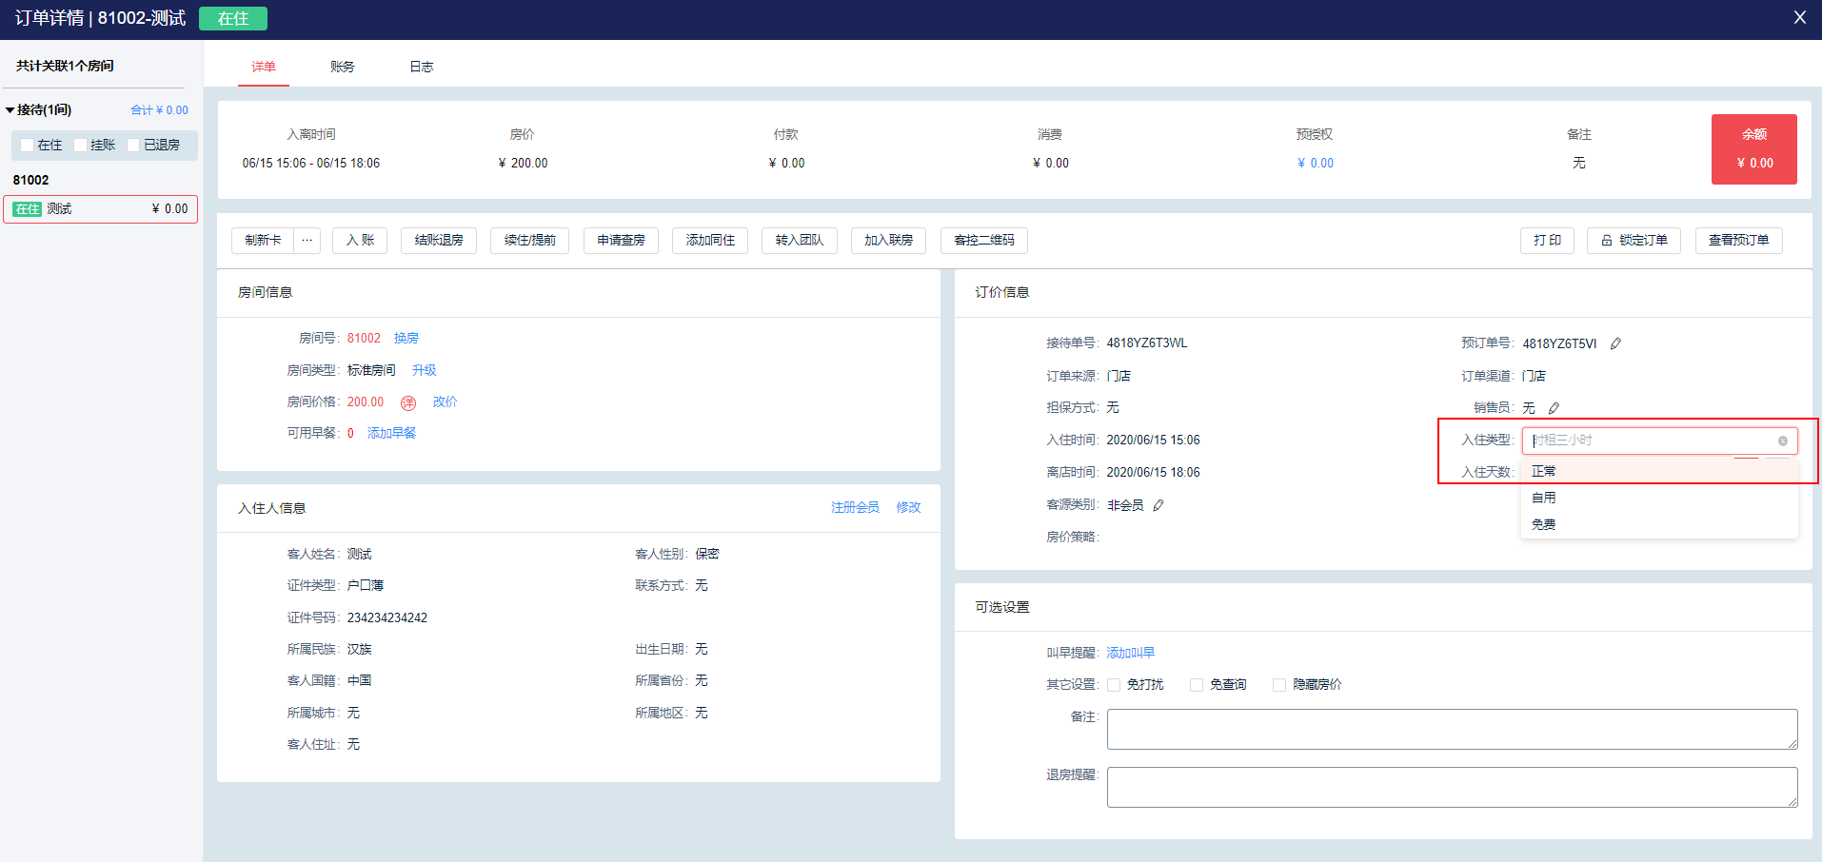1822x862 pixels.
Task: Click the 结账退房 button
Action: pos(439,241)
